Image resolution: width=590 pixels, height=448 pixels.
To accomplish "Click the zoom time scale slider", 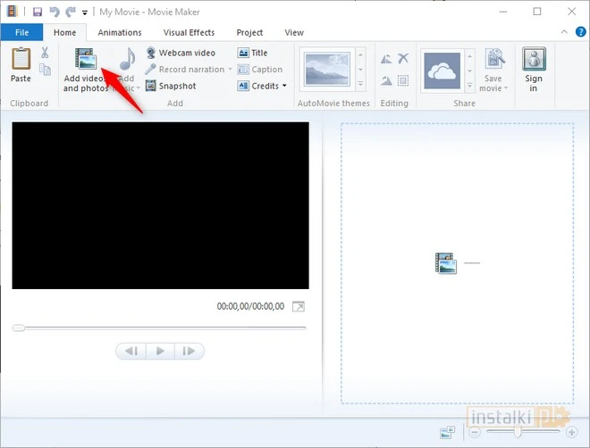I will 517,432.
